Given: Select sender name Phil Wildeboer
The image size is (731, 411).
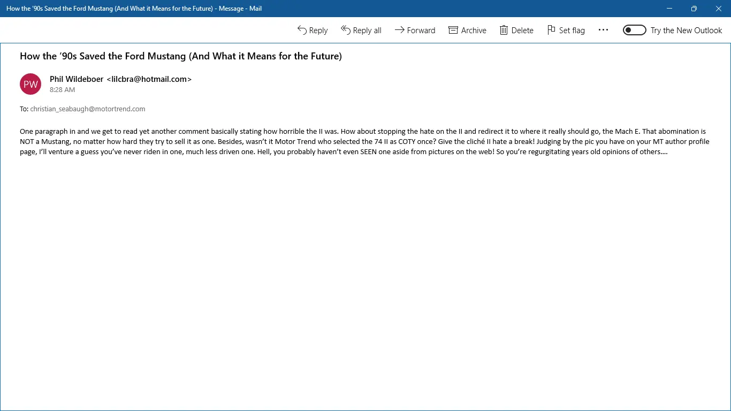Looking at the screenshot, I should [x=77, y=79].
